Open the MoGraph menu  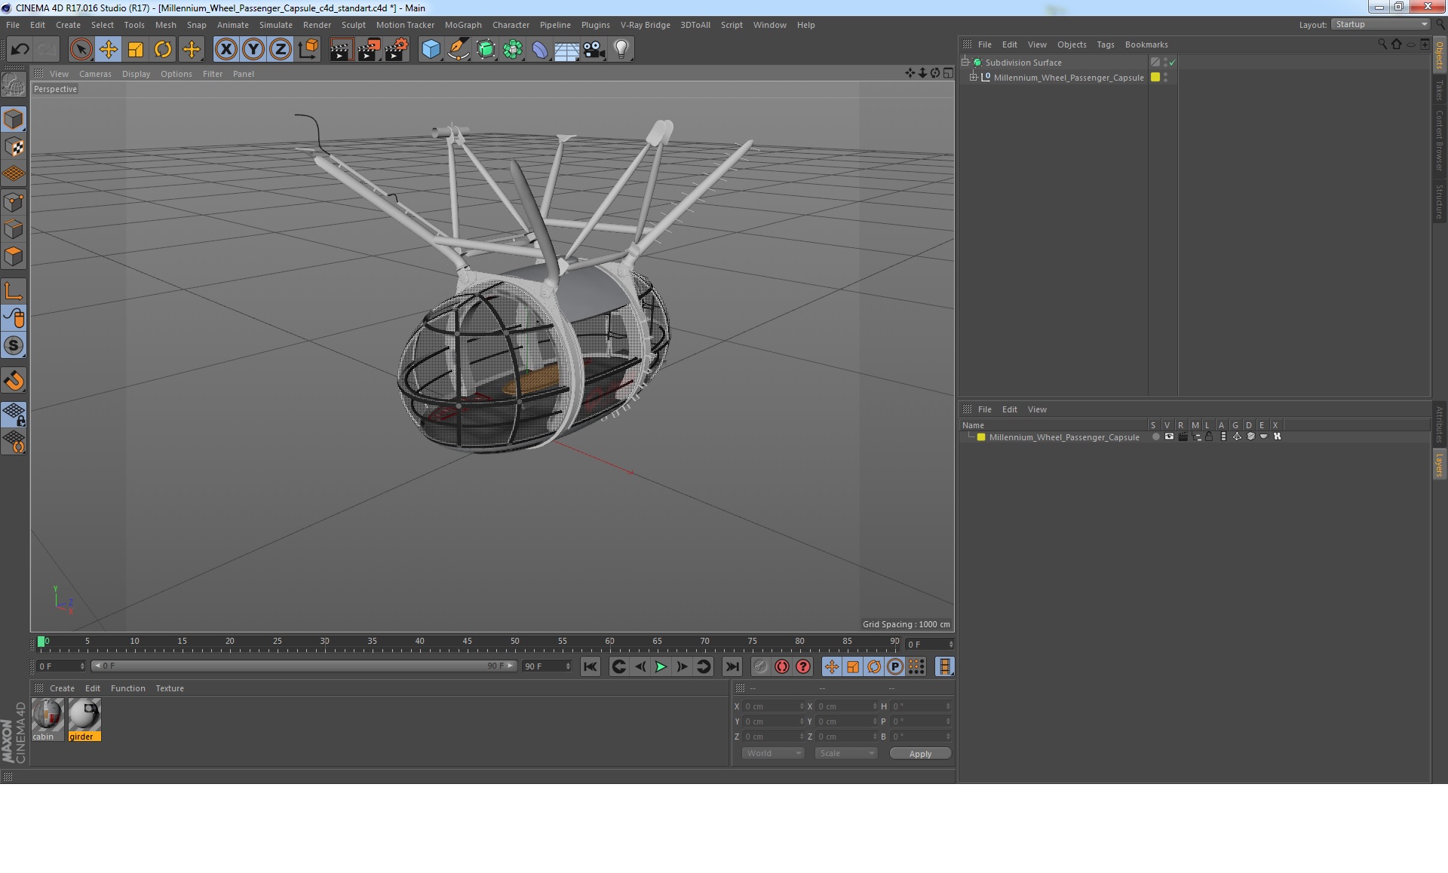[x=462, y=25]
